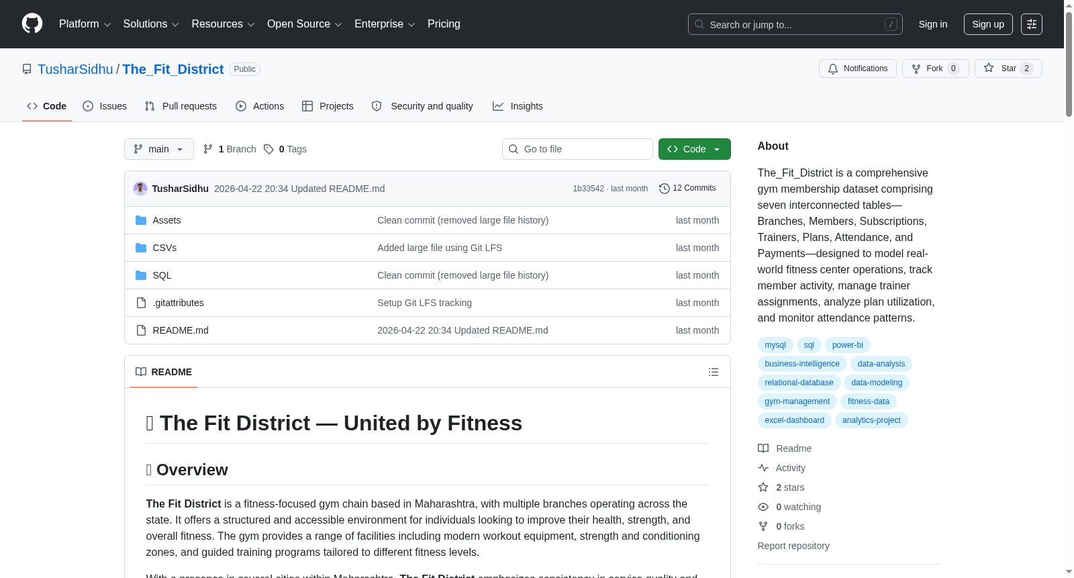This screenshot has width=1074, height=578.
Task: Click the Sign in link
Action: (x=933, y=24)
